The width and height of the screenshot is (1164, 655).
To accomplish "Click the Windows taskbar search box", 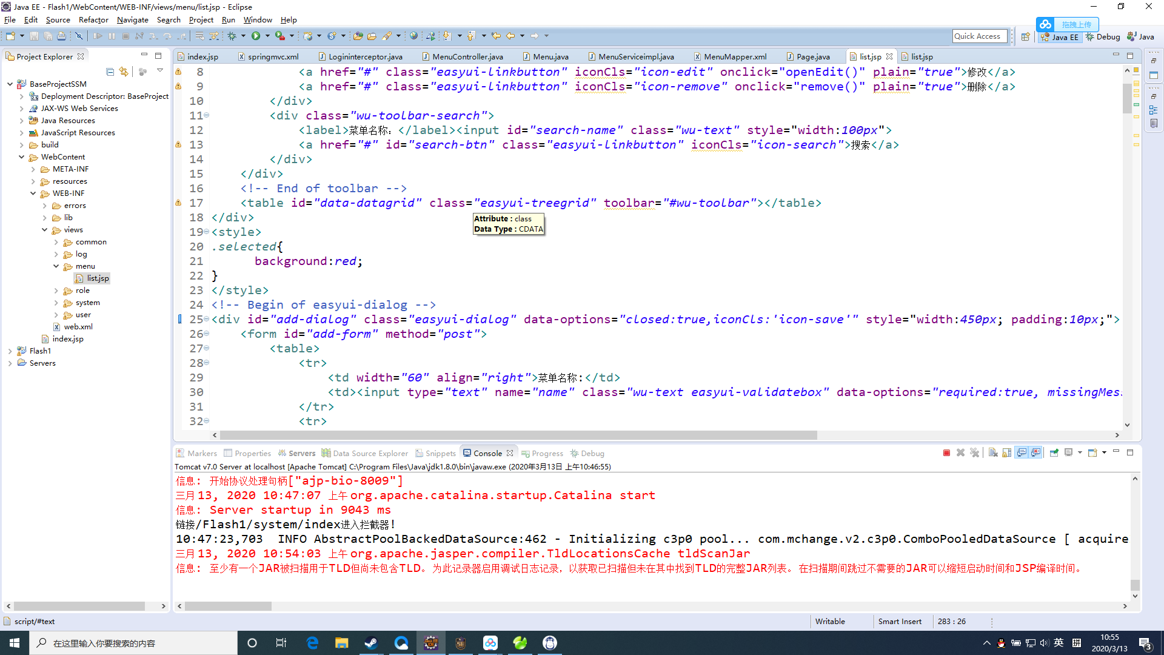I will point(133,643).
